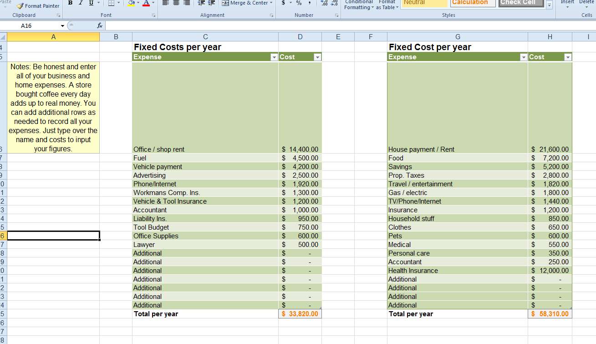Apply Comma Style
596x344 pixels.
click(x=310, y=3)
